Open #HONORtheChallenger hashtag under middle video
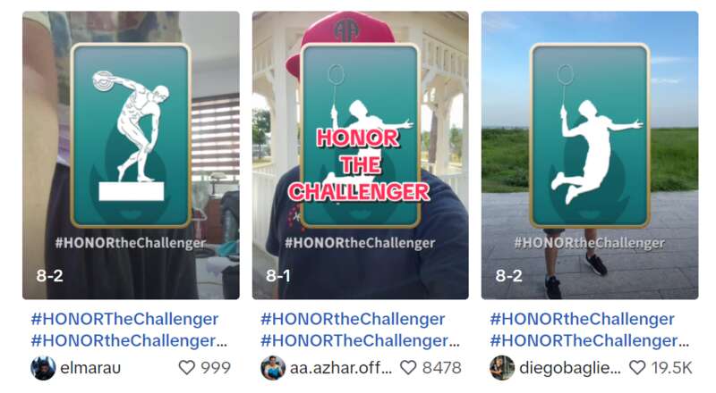The height and width of the screenshot is (393, 716). pyautogui.click(x=353, y=319)
